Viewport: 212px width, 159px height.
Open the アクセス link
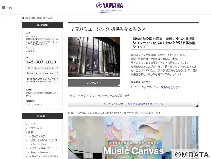tap(32, 48)
